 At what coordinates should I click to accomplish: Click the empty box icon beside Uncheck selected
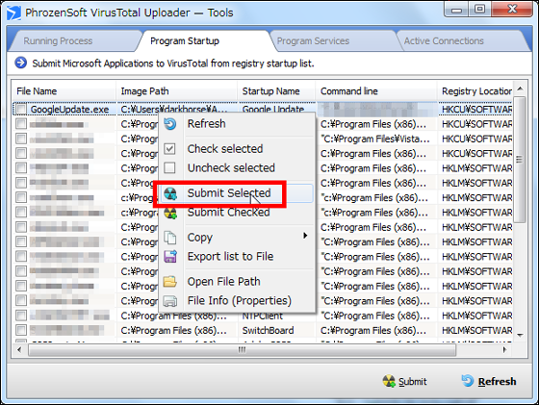click(169, 167)
